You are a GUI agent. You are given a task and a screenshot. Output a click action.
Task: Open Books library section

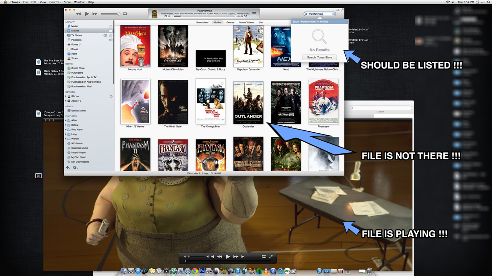(89, 49)
